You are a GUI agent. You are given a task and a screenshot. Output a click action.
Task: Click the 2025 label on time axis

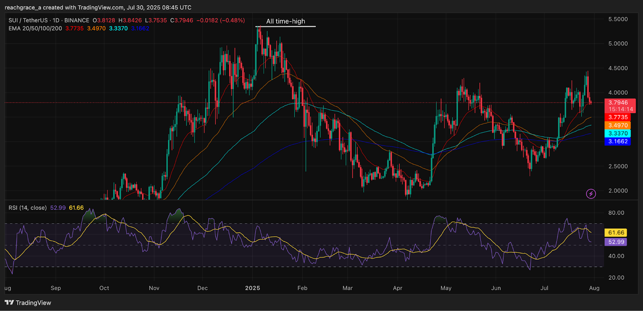[252, 288]
